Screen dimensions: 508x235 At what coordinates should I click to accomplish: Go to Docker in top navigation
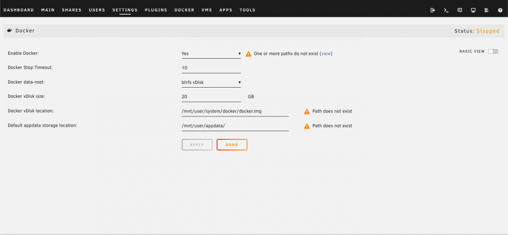point(184,10)
